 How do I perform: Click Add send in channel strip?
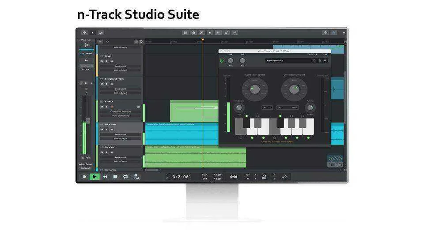click(85, 168)
